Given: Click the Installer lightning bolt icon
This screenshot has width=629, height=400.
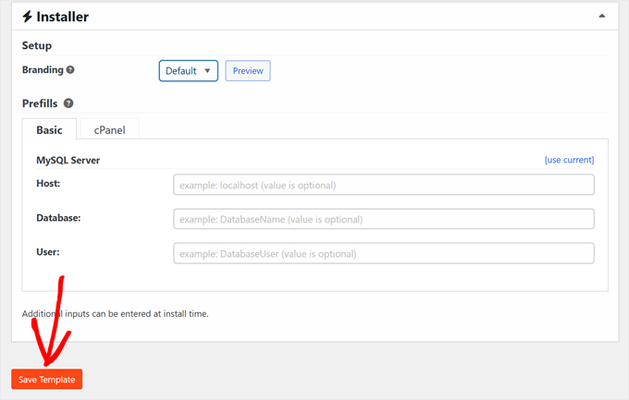Looking at the screenshot, I should click(x=28, y=17).
